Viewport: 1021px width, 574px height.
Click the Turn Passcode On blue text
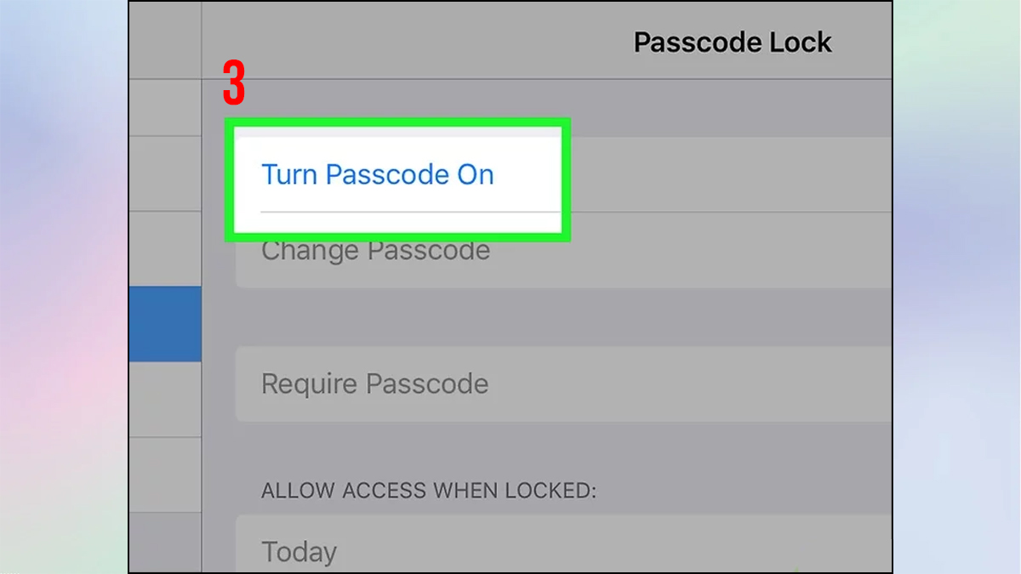pyautogui.click(x=378, y=174)
